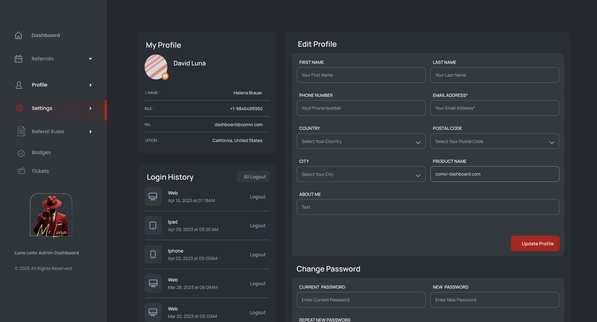Log out the Ipad session
The height and width of the screenshot is (322, 597).
tap(257, 226)
